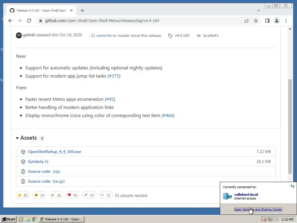The height and width of the screenshot is (223, 297).
Task: Open the Chrome side panel
Action: 267,21
